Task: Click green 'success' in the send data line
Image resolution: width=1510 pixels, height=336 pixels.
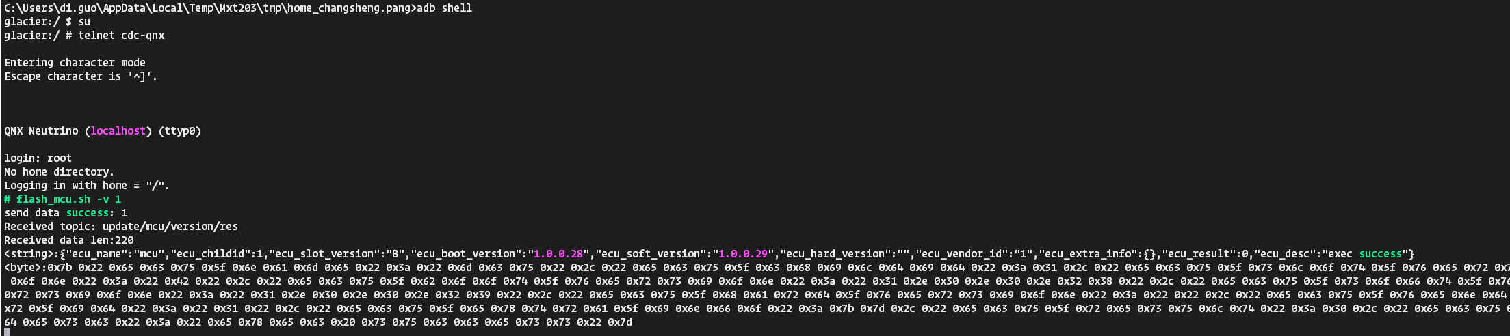Action: click(87, 213)
